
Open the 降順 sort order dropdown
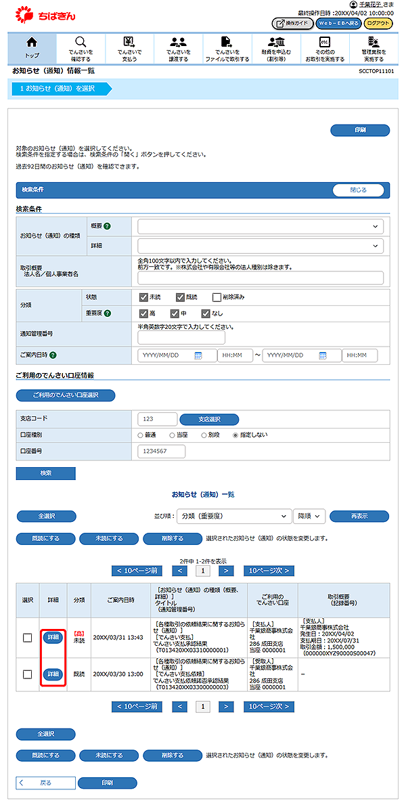coord(309,517)
